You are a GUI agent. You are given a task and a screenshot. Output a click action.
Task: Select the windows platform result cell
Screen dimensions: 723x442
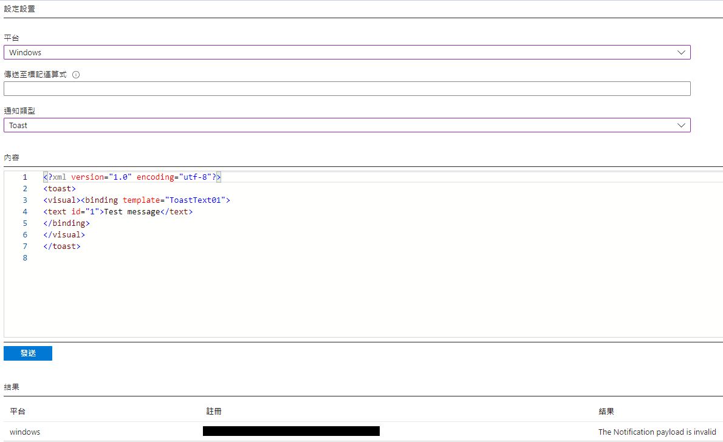tap(25, 432)
